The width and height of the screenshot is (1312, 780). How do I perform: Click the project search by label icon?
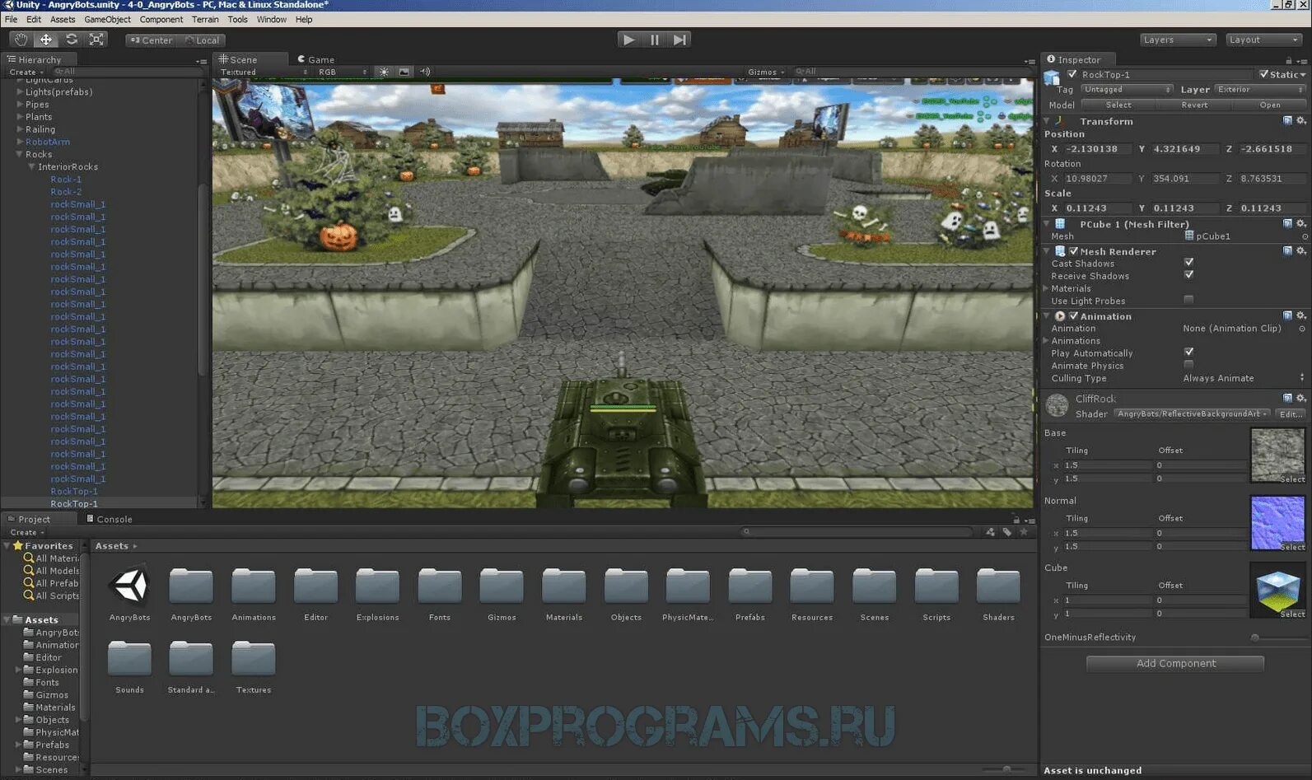(1007, 532)
